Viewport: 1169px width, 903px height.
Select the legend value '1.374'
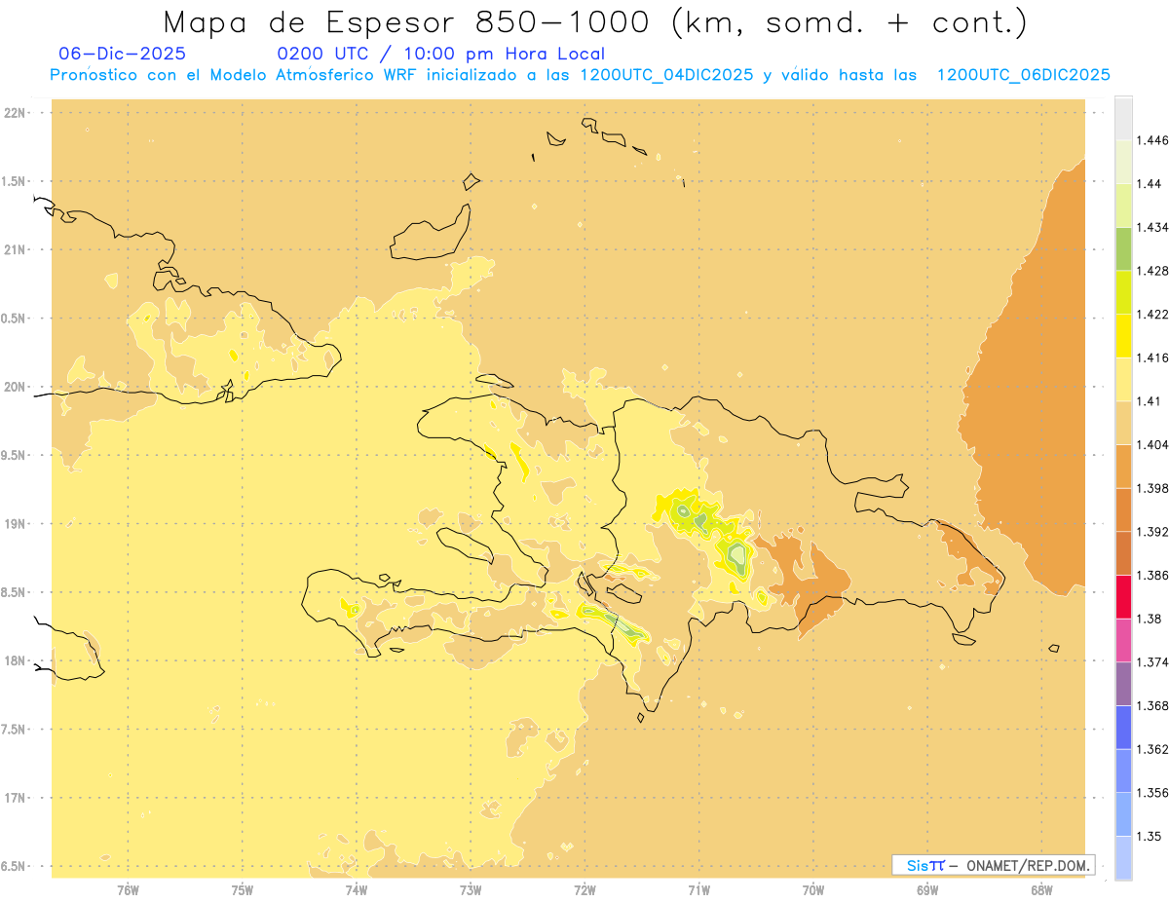(1152, 662)
